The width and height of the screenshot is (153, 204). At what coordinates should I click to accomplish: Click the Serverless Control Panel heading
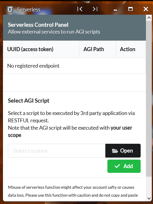[x=38, y=25]
